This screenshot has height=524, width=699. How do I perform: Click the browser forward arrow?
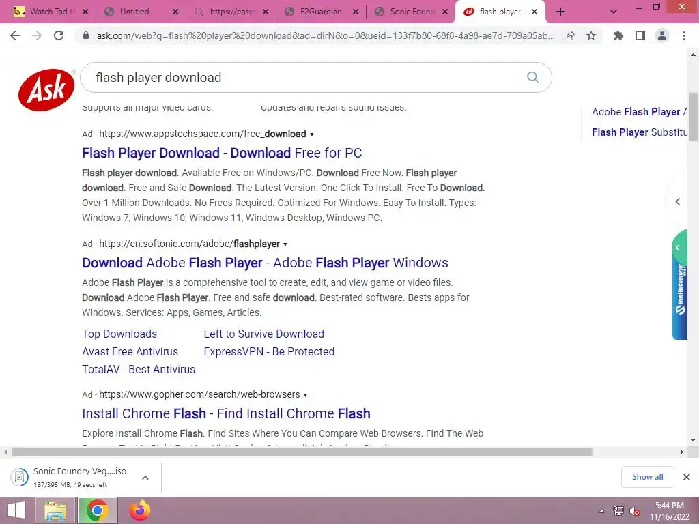click(37, 35)
